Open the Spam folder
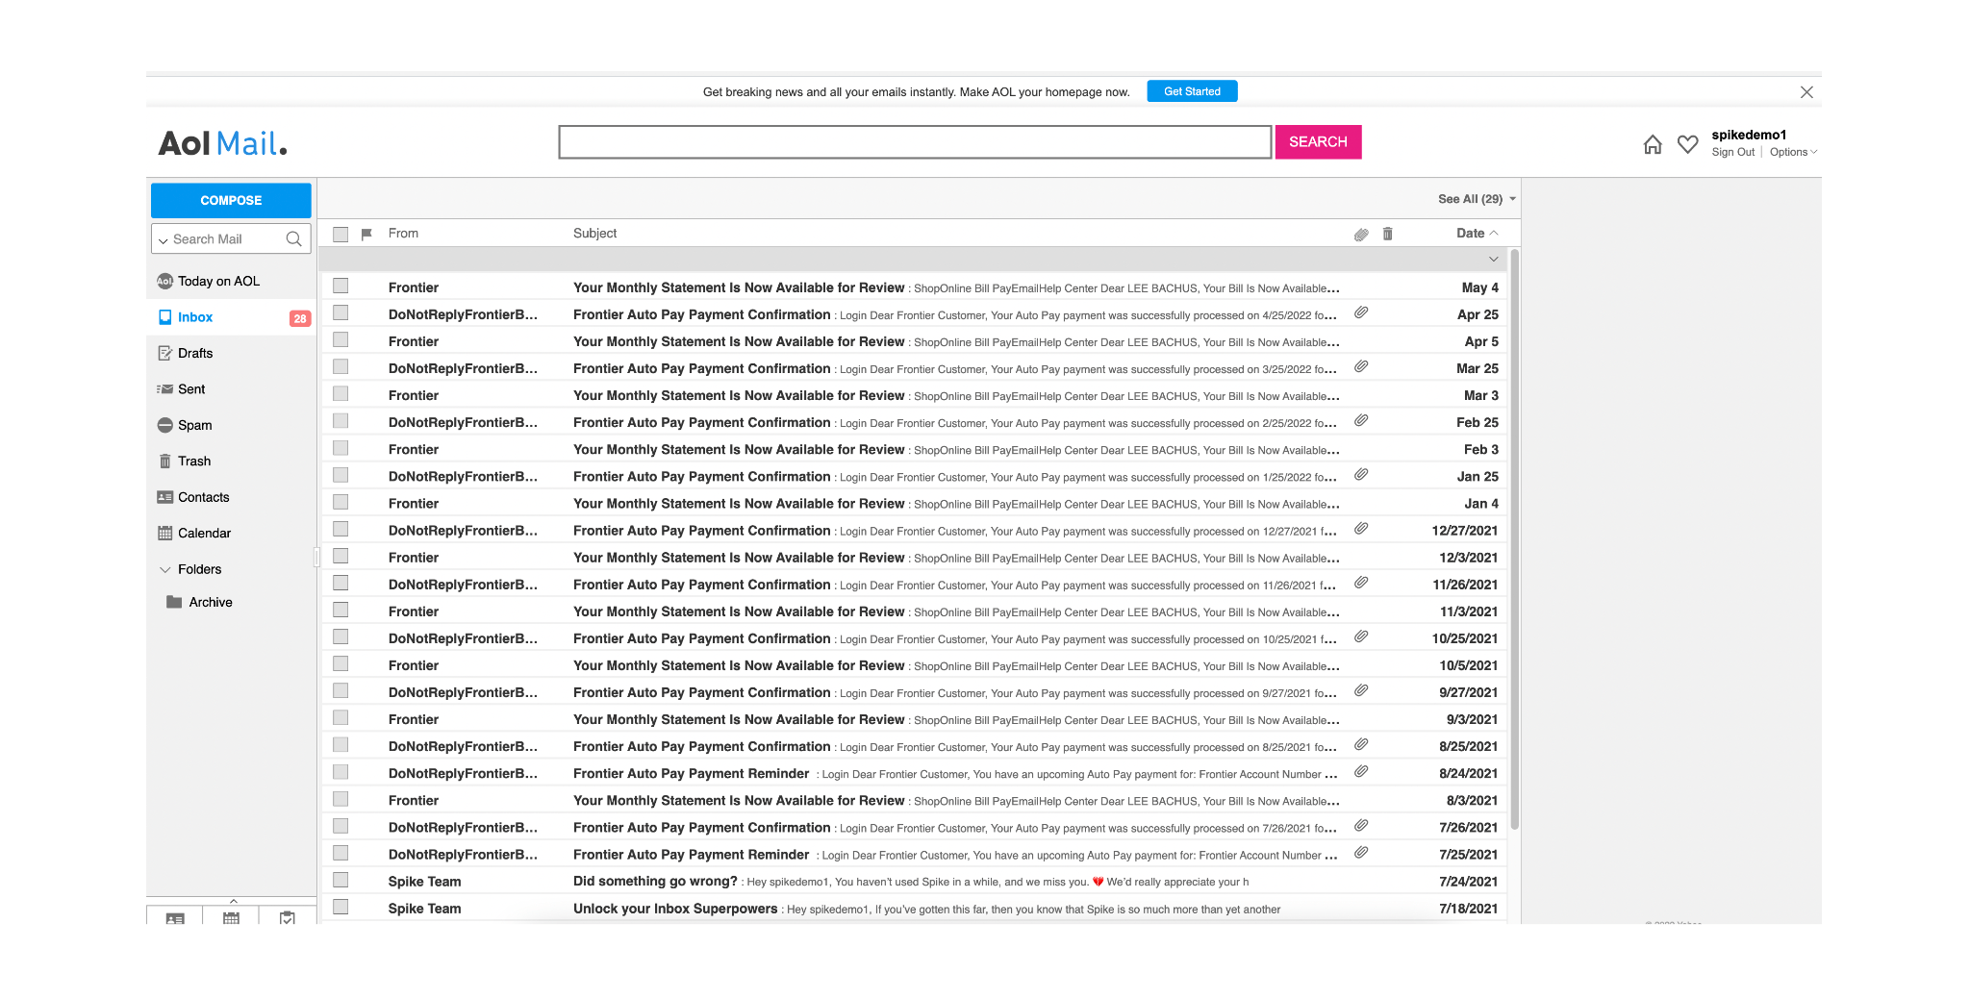Viewport: 1970px width, 998px height. click(193, 425)
